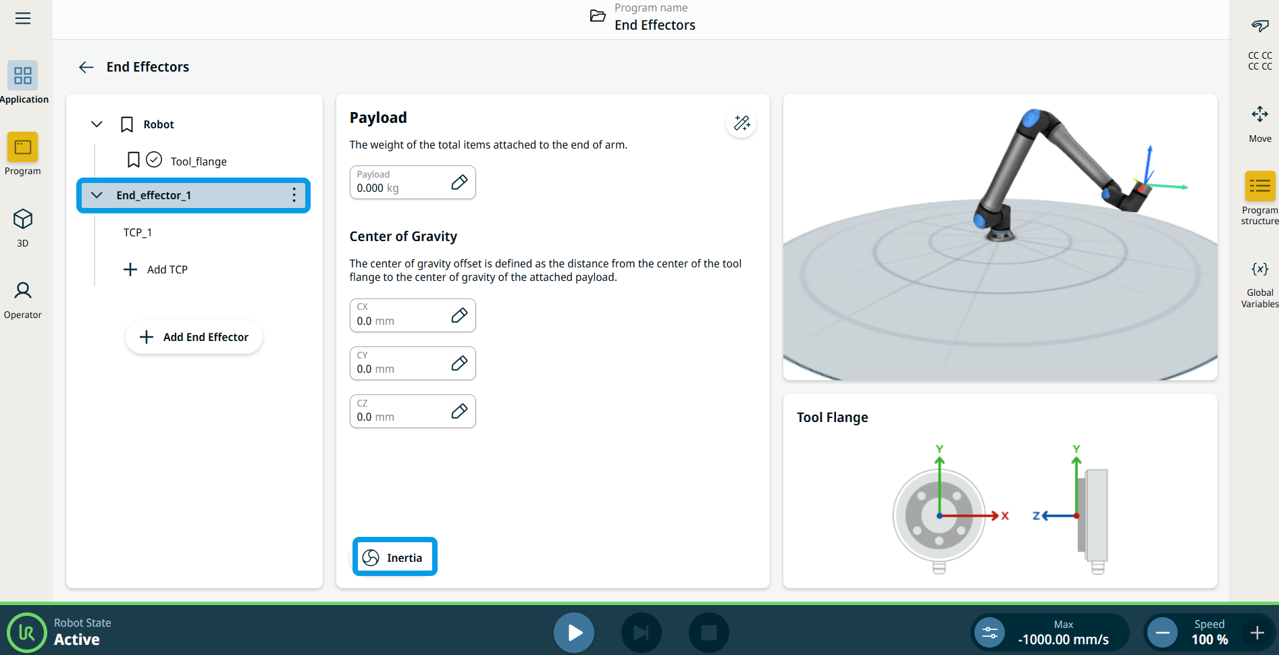Image resolution: width=1279 pixels, height=655 pixels.
Task: Switch to the Program view
Action: coord(23,154)
